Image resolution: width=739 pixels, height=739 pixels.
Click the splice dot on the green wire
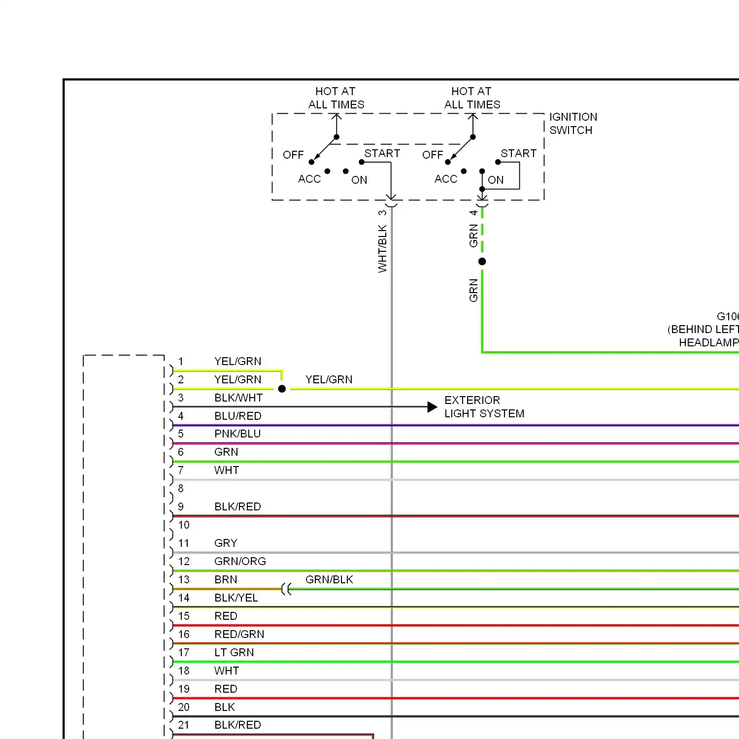coord(482,262)
